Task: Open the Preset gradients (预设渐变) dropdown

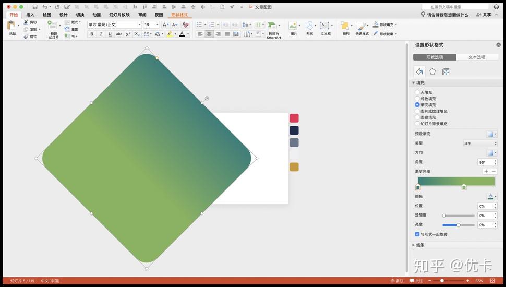Action: point(491,134)
